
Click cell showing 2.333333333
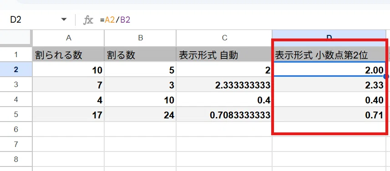[224, 84]
